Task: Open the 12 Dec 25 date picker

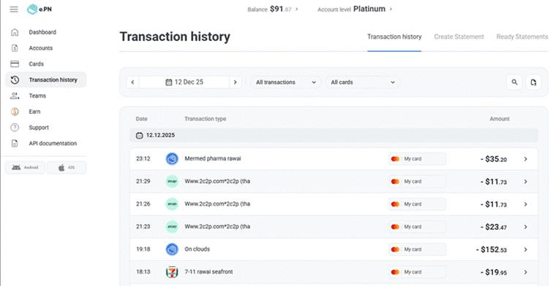Action: point(184,82)
